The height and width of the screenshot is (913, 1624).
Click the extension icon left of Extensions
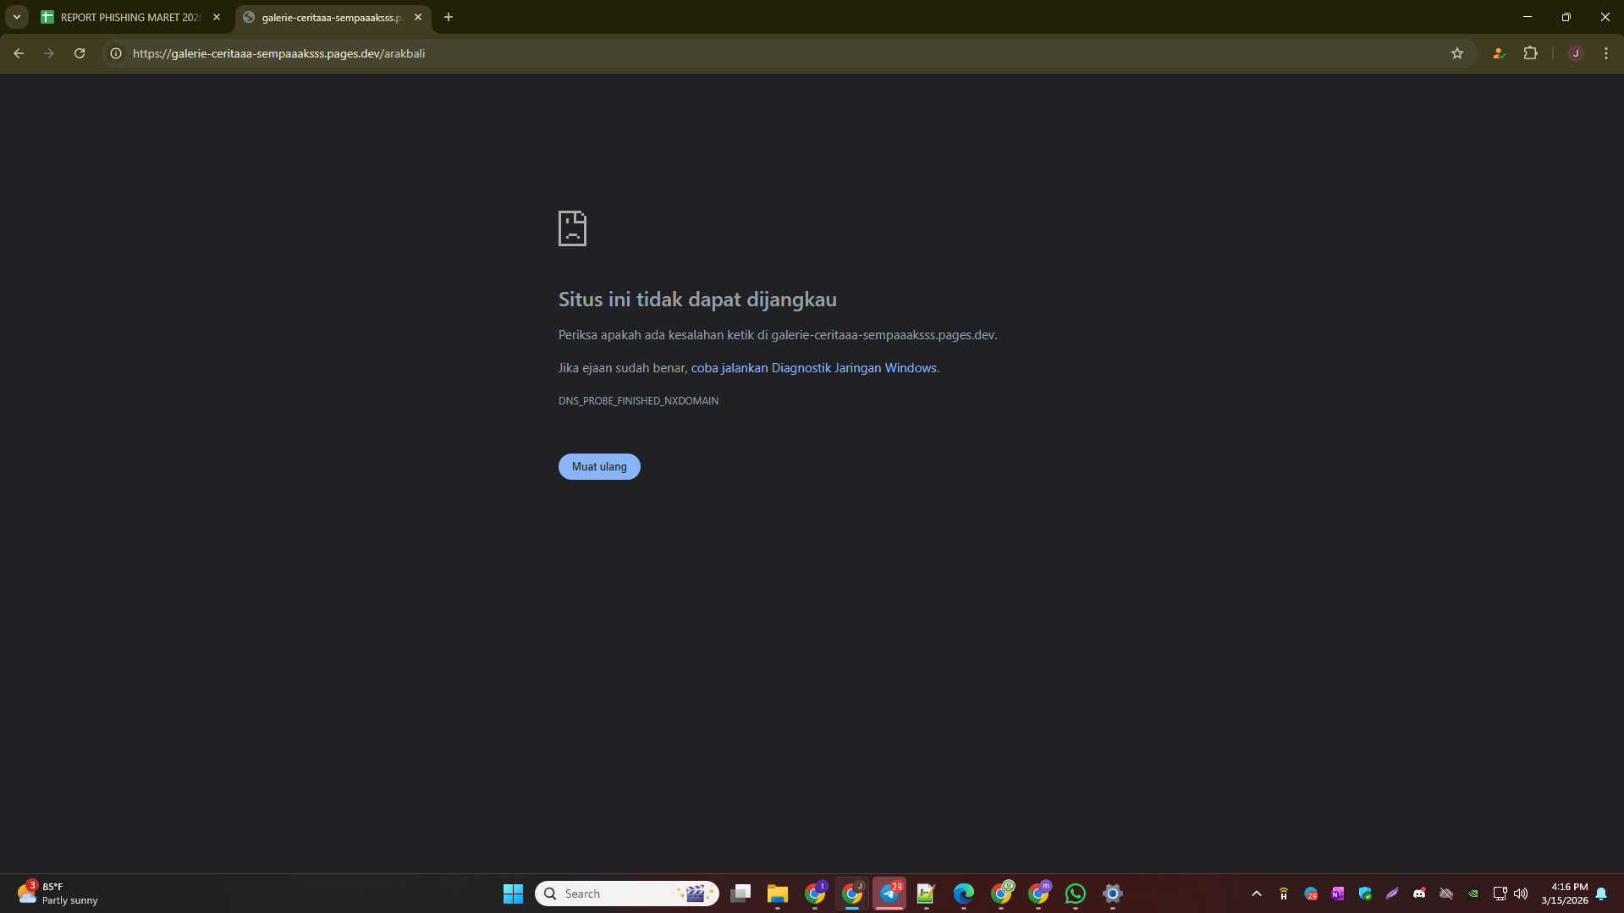point(1499,53)
